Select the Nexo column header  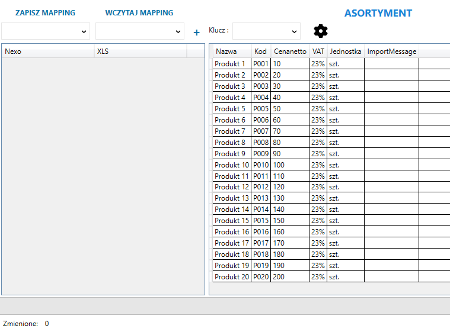(x=47, y=51)
